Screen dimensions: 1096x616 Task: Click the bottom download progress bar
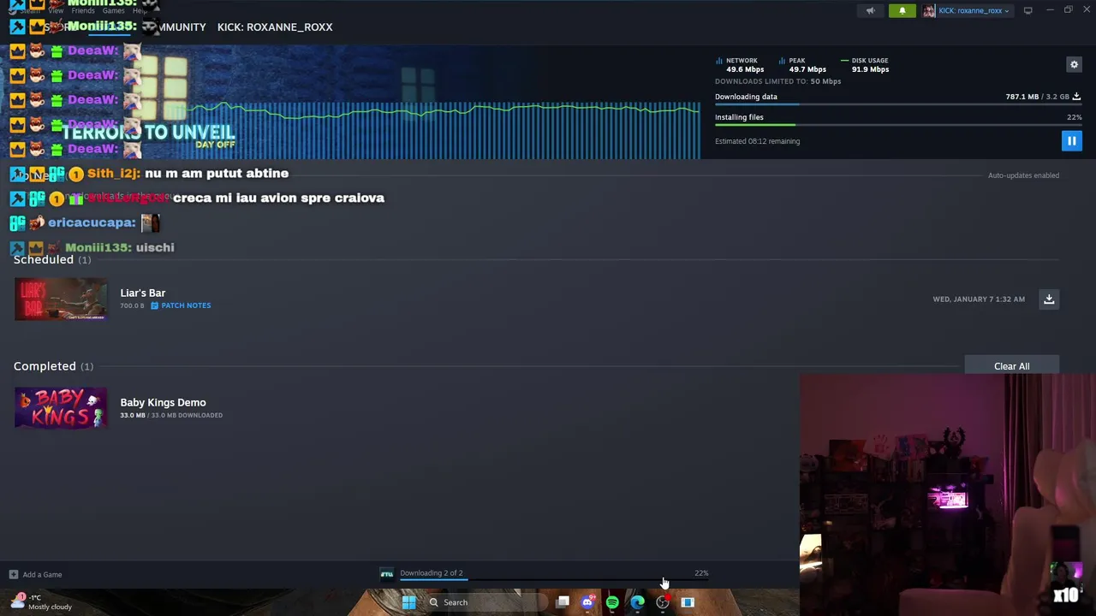click(x=554, y=580)
